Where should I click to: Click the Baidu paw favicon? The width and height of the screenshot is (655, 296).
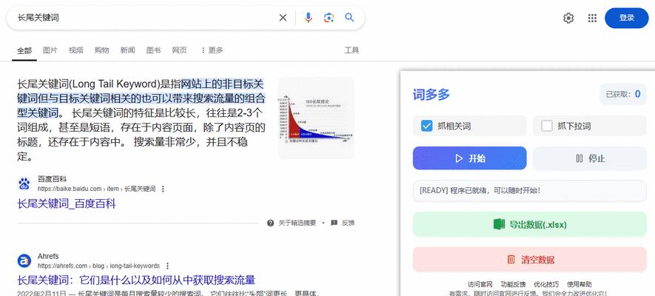tap(24, 184)
